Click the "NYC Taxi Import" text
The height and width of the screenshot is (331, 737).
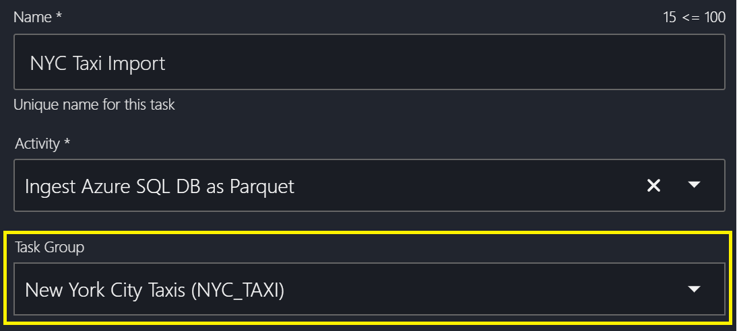pos(98,64)
